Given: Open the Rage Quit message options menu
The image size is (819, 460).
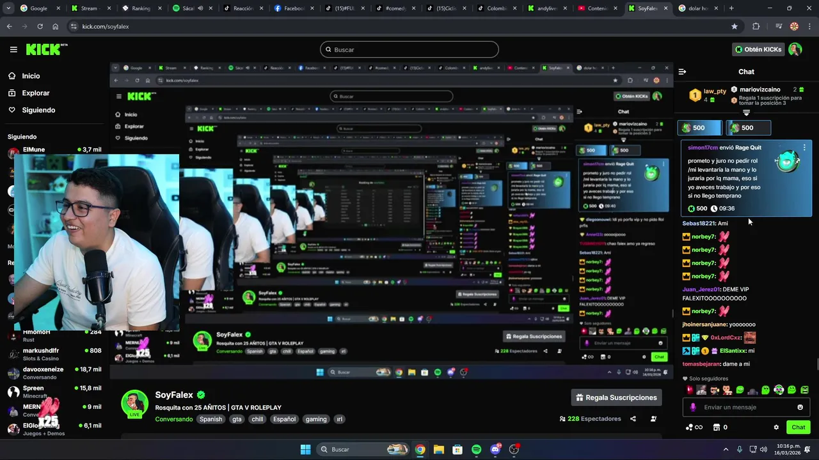Looking at the screenshot, I should coord(804,148).
